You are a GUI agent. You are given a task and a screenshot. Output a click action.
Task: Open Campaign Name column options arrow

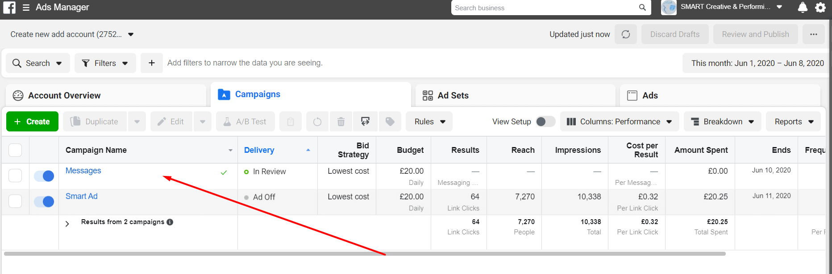click(230, 151)
